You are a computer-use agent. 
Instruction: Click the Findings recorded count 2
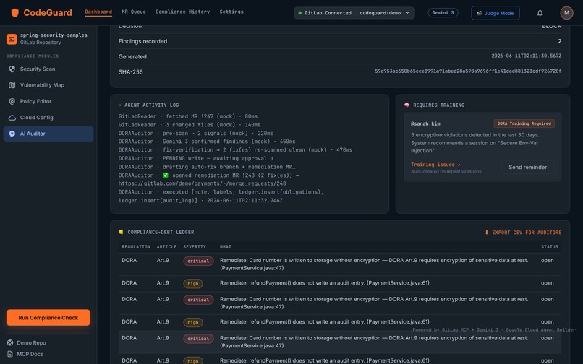560,41
